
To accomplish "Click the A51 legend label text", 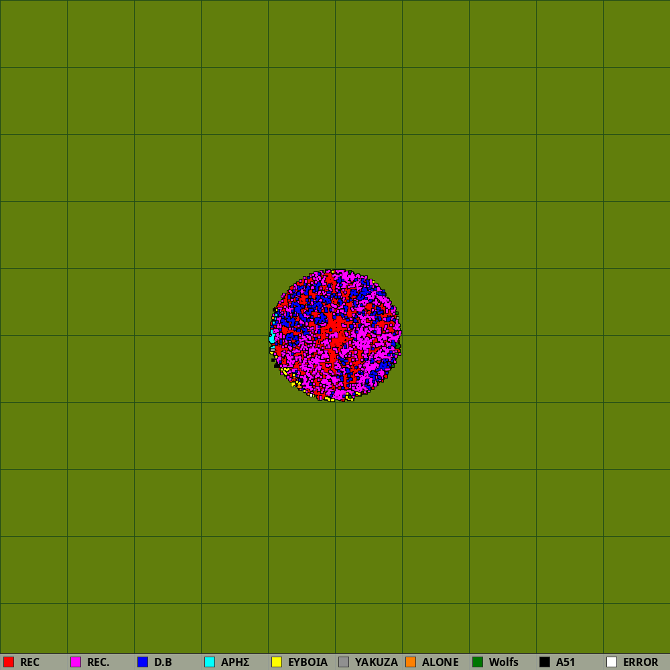I will coord(565,662).
